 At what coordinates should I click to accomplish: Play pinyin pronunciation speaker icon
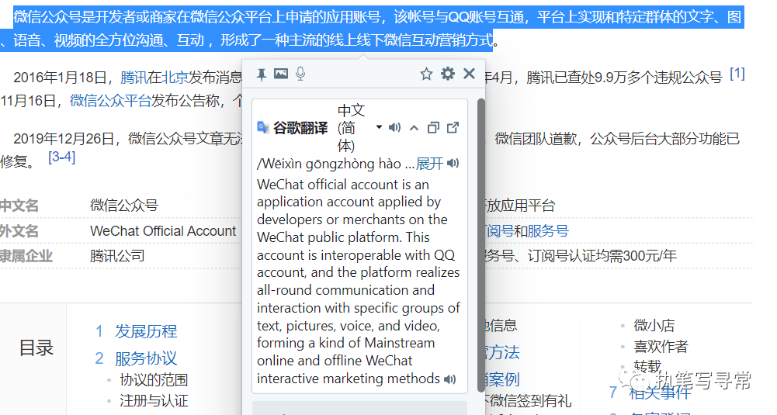(x=453, y=164)
